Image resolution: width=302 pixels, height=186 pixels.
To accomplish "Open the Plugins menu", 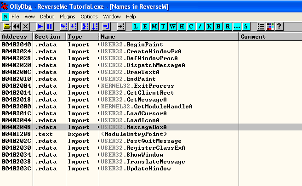I will [x=68, y=17].
